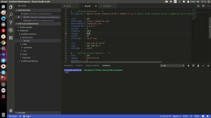The width and height of the screenshot is (211, 118).
Task: Switch to the hosts editor tab
Action: point(68,6)
